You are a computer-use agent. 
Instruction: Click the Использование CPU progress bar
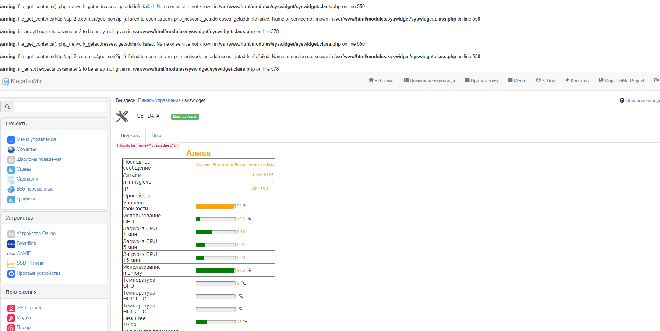[x=216, y=219]
